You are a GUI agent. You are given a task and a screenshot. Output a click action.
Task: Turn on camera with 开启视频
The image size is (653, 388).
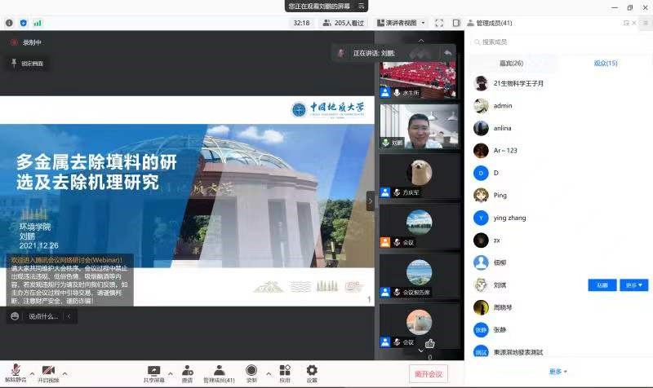[48, 372]
